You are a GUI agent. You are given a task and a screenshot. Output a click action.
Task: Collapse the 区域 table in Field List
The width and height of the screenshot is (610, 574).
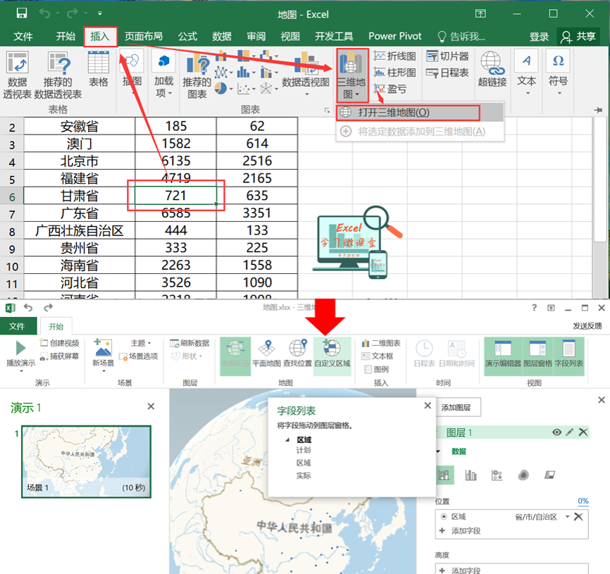click(x=287, y=440)
